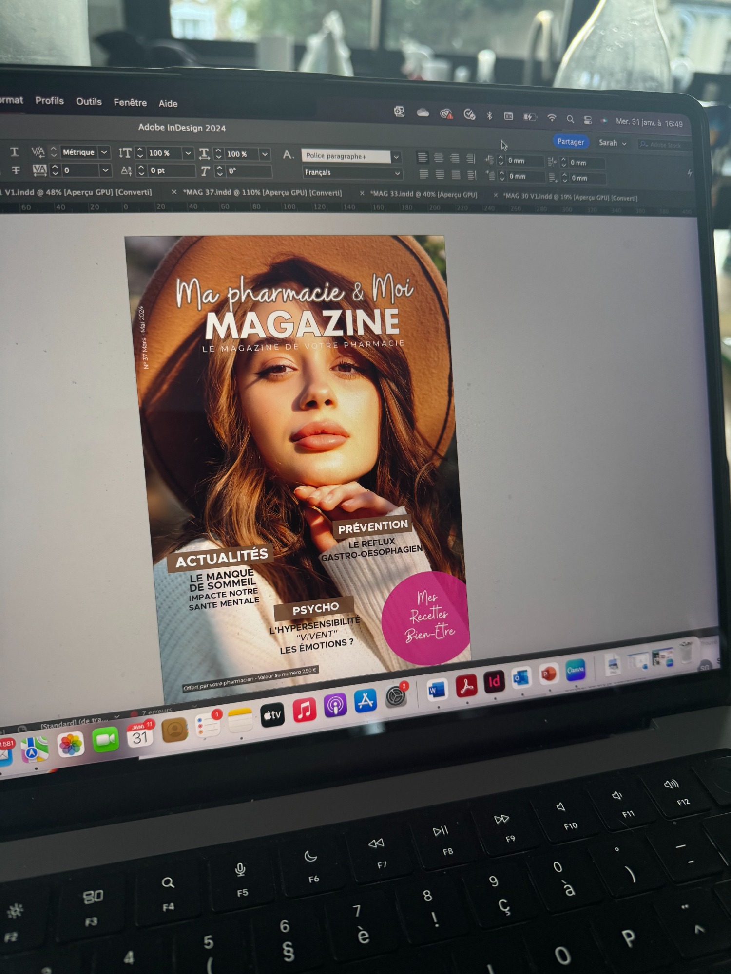731x974 pixels.
Task: Click the kerning stepper arrows
Action: point(54,152)
